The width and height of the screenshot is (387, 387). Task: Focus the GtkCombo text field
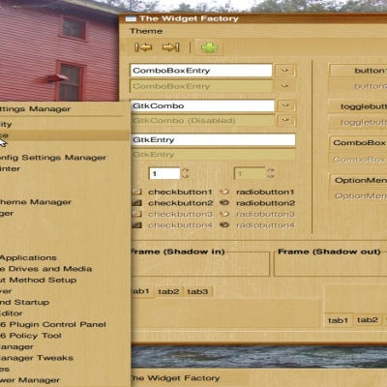(x=203, y=105)
